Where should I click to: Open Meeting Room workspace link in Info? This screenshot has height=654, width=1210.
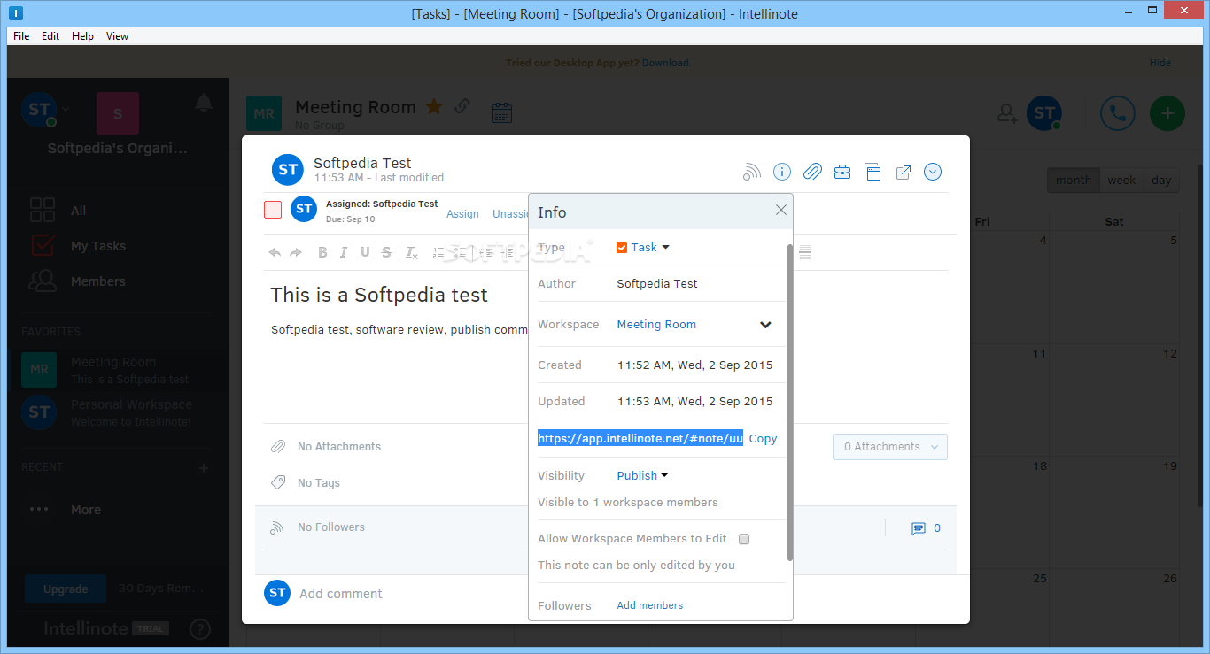point(656,325)
